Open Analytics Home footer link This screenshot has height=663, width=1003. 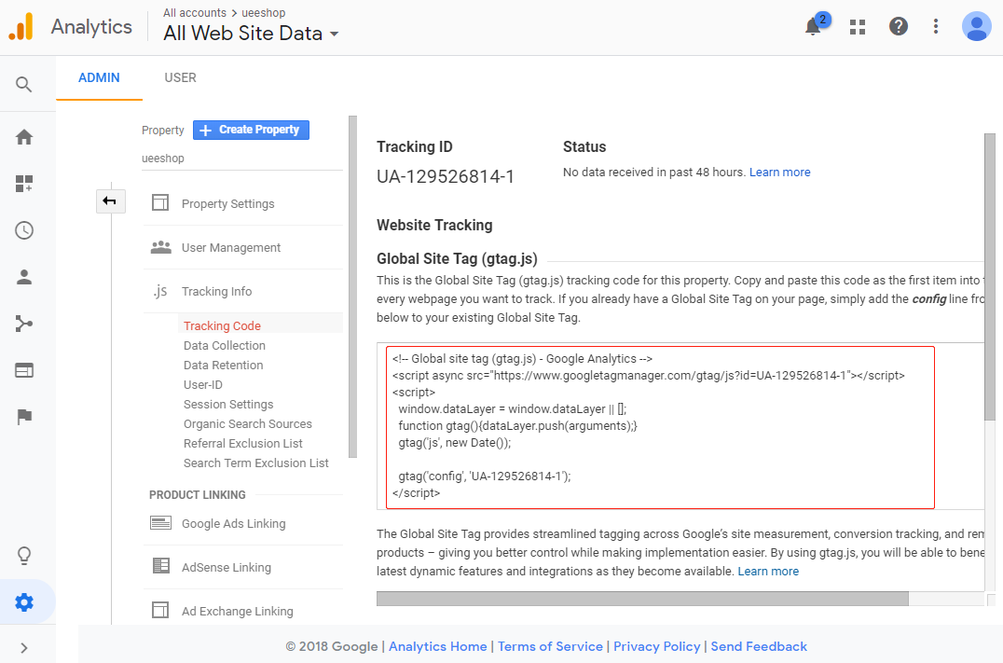pyautogui.click(x=437, y=646)
